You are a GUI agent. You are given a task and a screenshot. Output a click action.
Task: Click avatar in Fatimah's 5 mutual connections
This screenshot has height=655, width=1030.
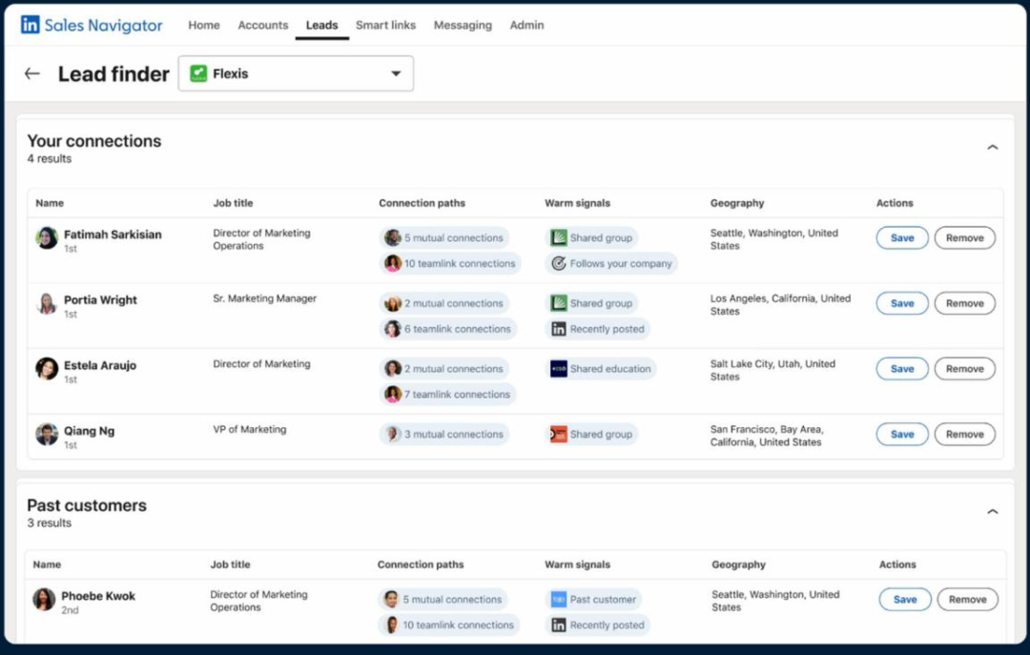[393, 237]
